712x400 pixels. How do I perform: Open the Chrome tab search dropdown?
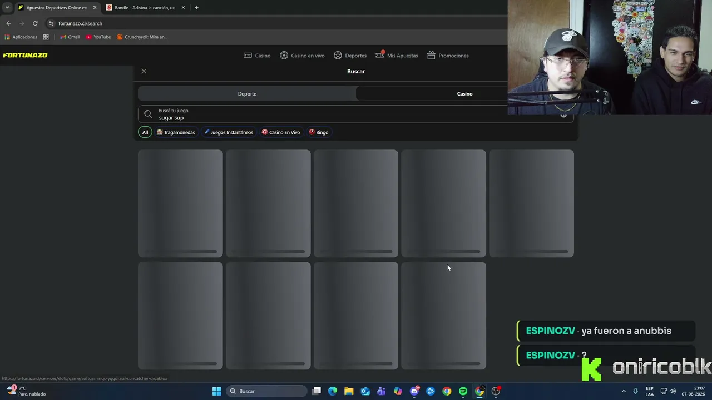pos(7,8)
